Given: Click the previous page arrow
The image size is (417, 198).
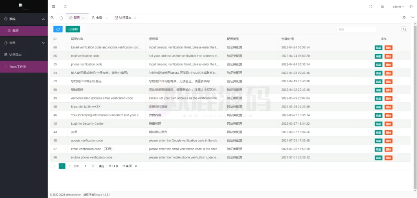Looking at the screenshot, I should pyautogui.click(x=55, y=166).
